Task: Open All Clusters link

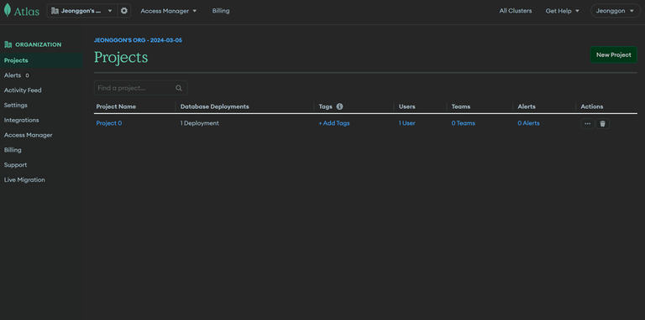Action: point(516,11)
